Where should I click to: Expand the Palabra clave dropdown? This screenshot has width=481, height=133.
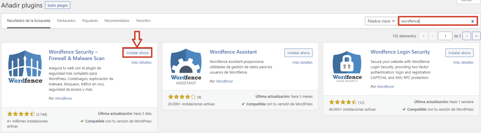tap(381, 21)
